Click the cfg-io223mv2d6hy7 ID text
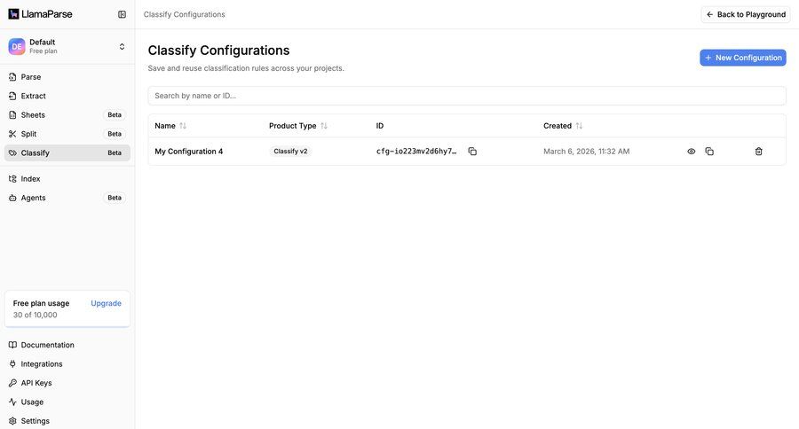 416,152
